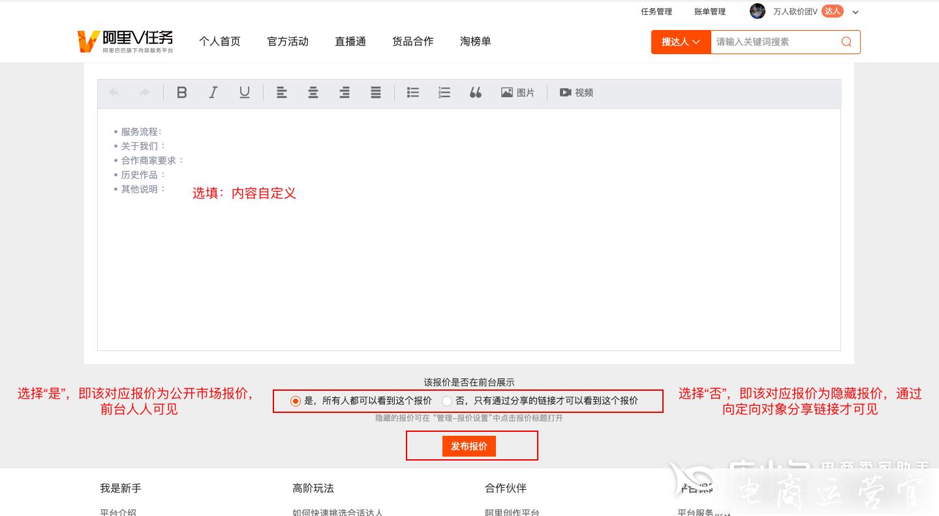Open 任务管理 link

click(x=656, y=12)
